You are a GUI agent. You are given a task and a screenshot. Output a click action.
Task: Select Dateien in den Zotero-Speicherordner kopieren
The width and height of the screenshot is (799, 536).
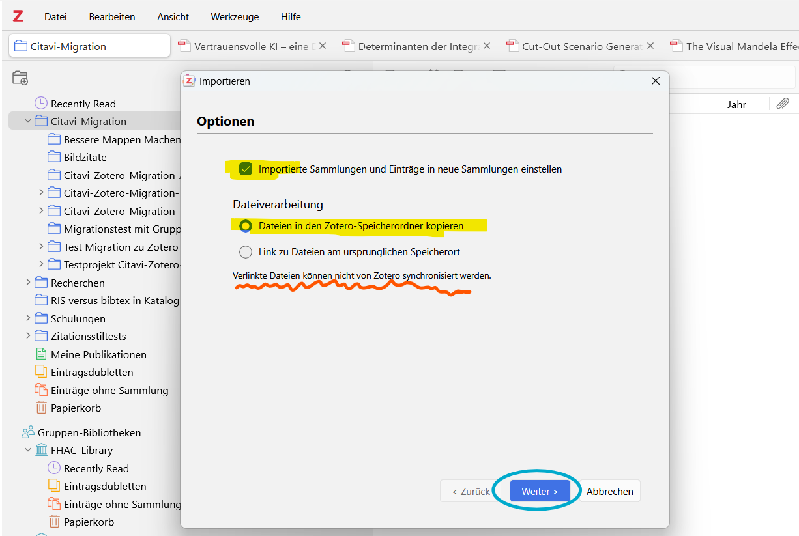click(245, 225)
